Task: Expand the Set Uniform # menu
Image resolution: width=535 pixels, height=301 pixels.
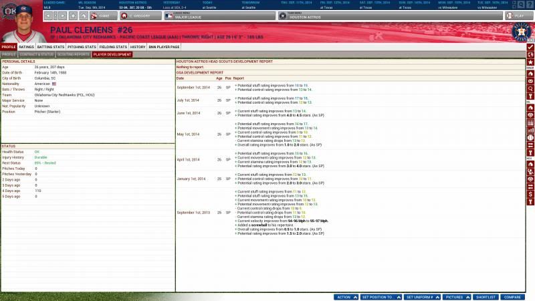Action: [x=423, y=297]
